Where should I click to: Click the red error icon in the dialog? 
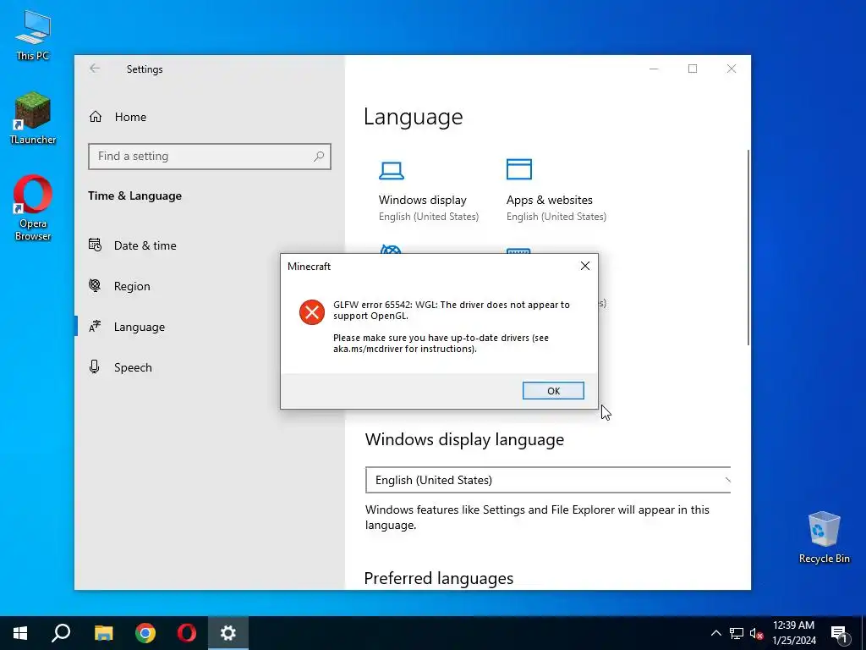point(312,312)
